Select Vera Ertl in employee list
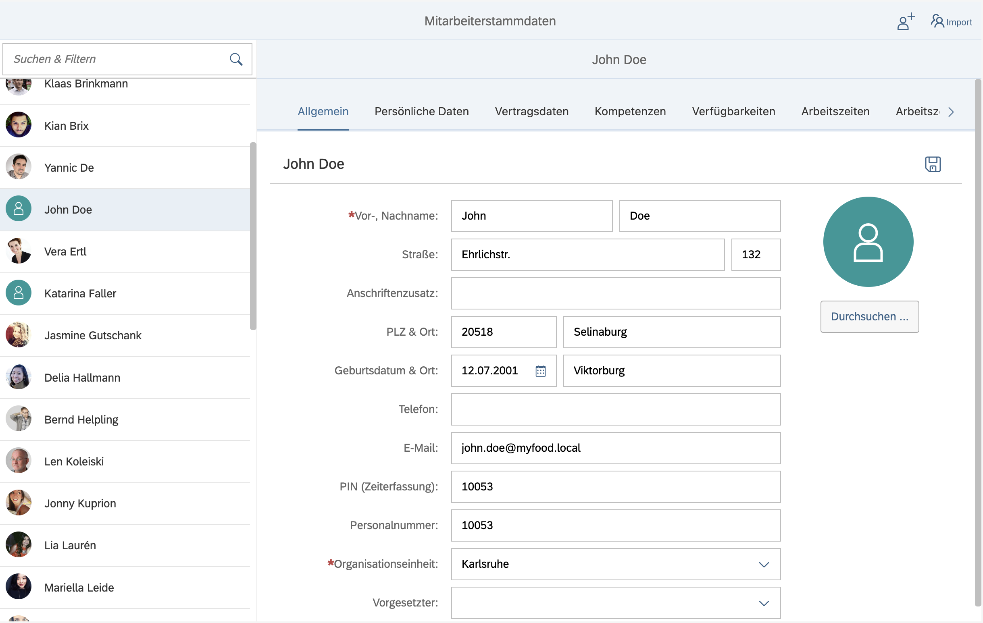983x623 pixels. (65, 251)
